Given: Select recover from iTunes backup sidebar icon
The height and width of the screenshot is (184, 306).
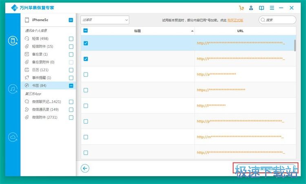Looking at the screenshot, I should click(x=13, y=89).
